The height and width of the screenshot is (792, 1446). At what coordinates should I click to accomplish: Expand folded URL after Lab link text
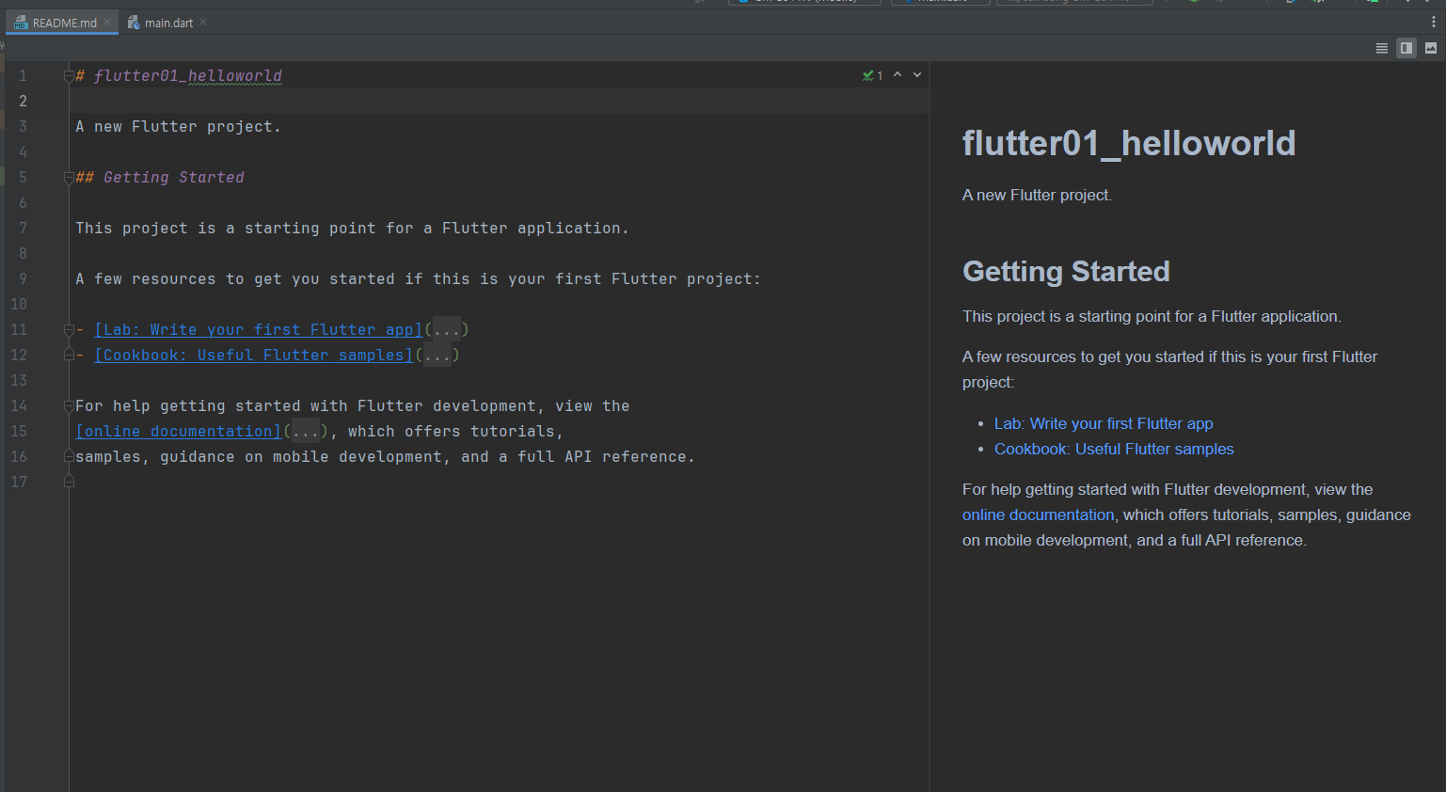coord(446,330)
